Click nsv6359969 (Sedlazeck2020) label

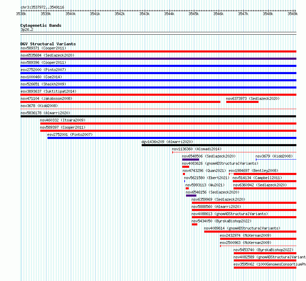pos(218,199)
